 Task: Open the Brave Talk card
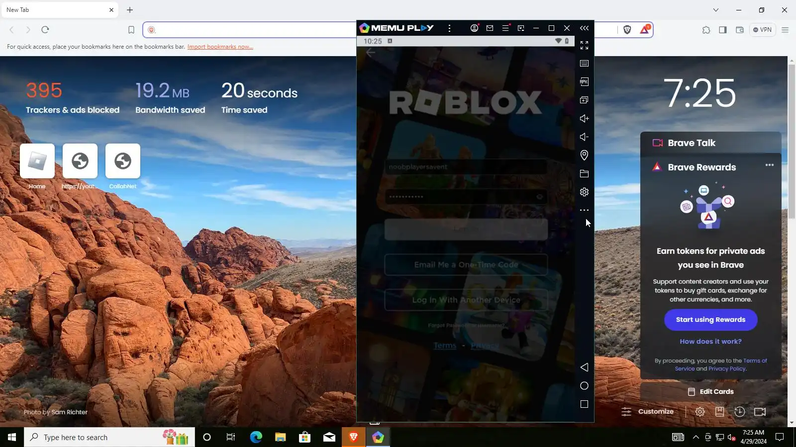pyautogui.click(x=710, y=143)
